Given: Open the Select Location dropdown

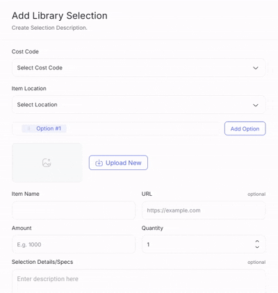Looking at the screenshot, I should coord(139,105).
